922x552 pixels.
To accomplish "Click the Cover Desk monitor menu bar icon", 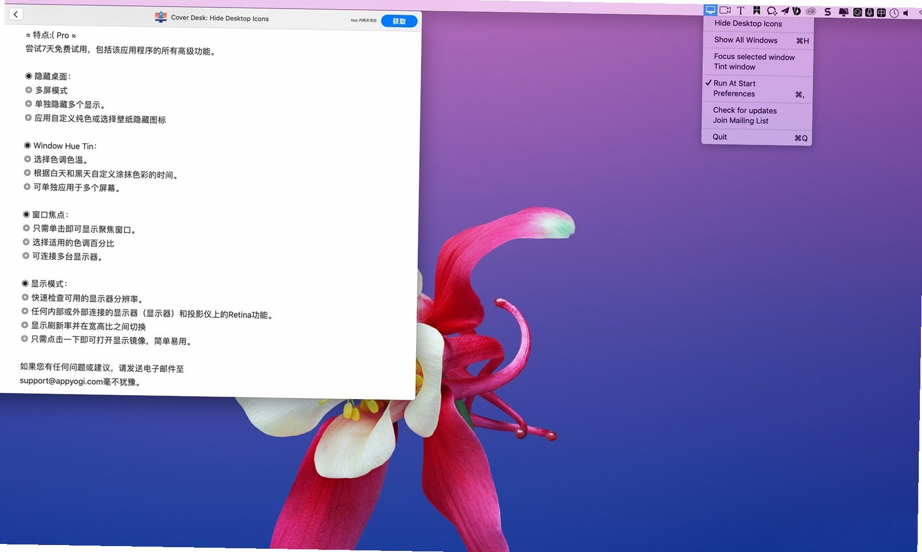I will coord(710,10).
